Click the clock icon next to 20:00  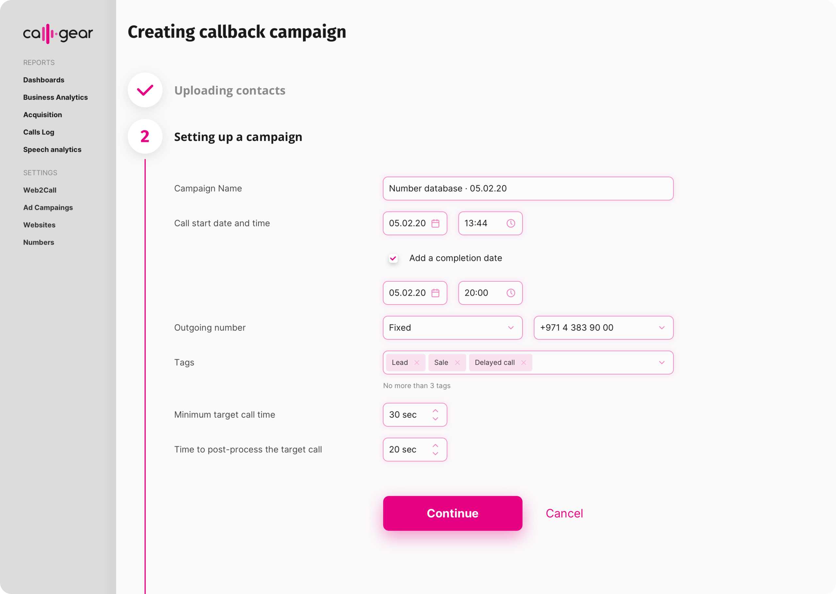pyautogui.click(x=511, y=293)
